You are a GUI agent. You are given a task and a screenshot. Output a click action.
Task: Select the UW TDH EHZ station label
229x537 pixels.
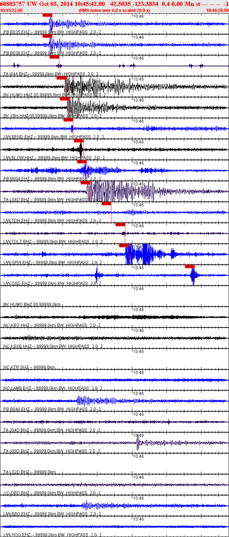(52, 221)
